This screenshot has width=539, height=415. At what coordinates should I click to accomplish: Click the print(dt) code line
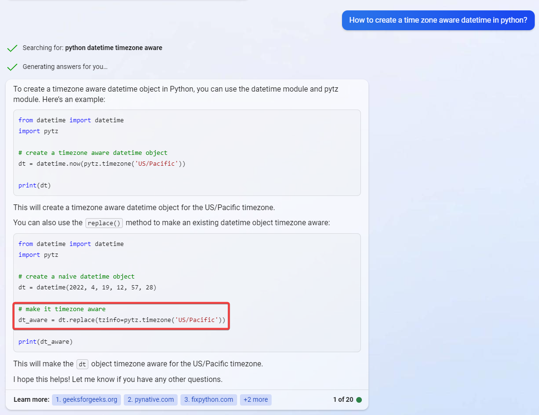[x=34, y=186]
